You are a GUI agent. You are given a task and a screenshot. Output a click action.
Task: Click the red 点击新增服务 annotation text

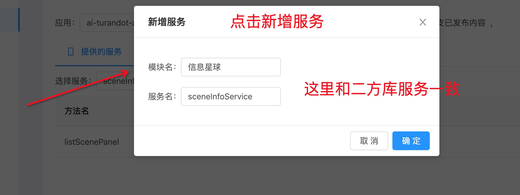[x=277, y=21]
